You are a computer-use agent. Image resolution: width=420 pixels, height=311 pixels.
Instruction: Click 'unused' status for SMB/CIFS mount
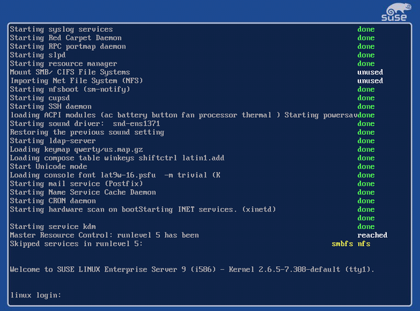point(370,72)
